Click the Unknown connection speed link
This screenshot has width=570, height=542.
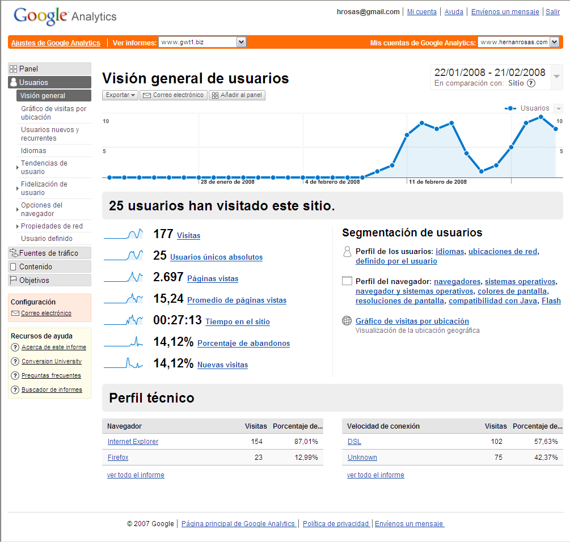pos(362,458)
